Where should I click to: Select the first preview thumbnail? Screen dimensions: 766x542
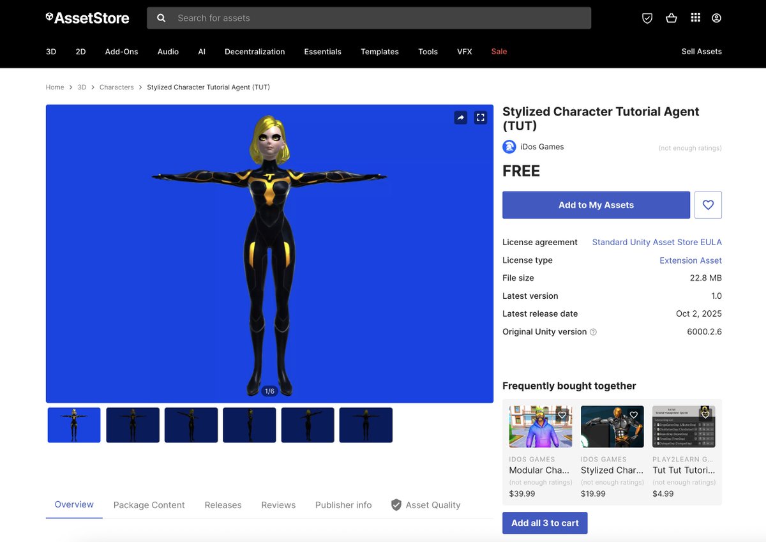pyautogui.click(x=74, y=425)
